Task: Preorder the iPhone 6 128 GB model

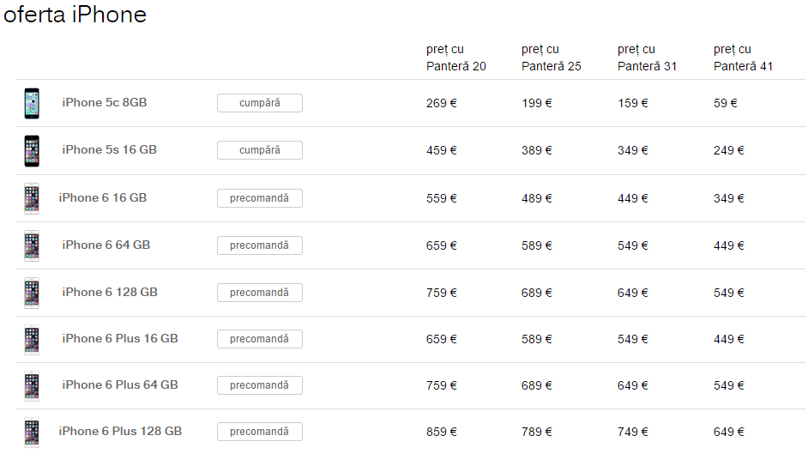Action: pyautogui.click(x=260, y=292)
